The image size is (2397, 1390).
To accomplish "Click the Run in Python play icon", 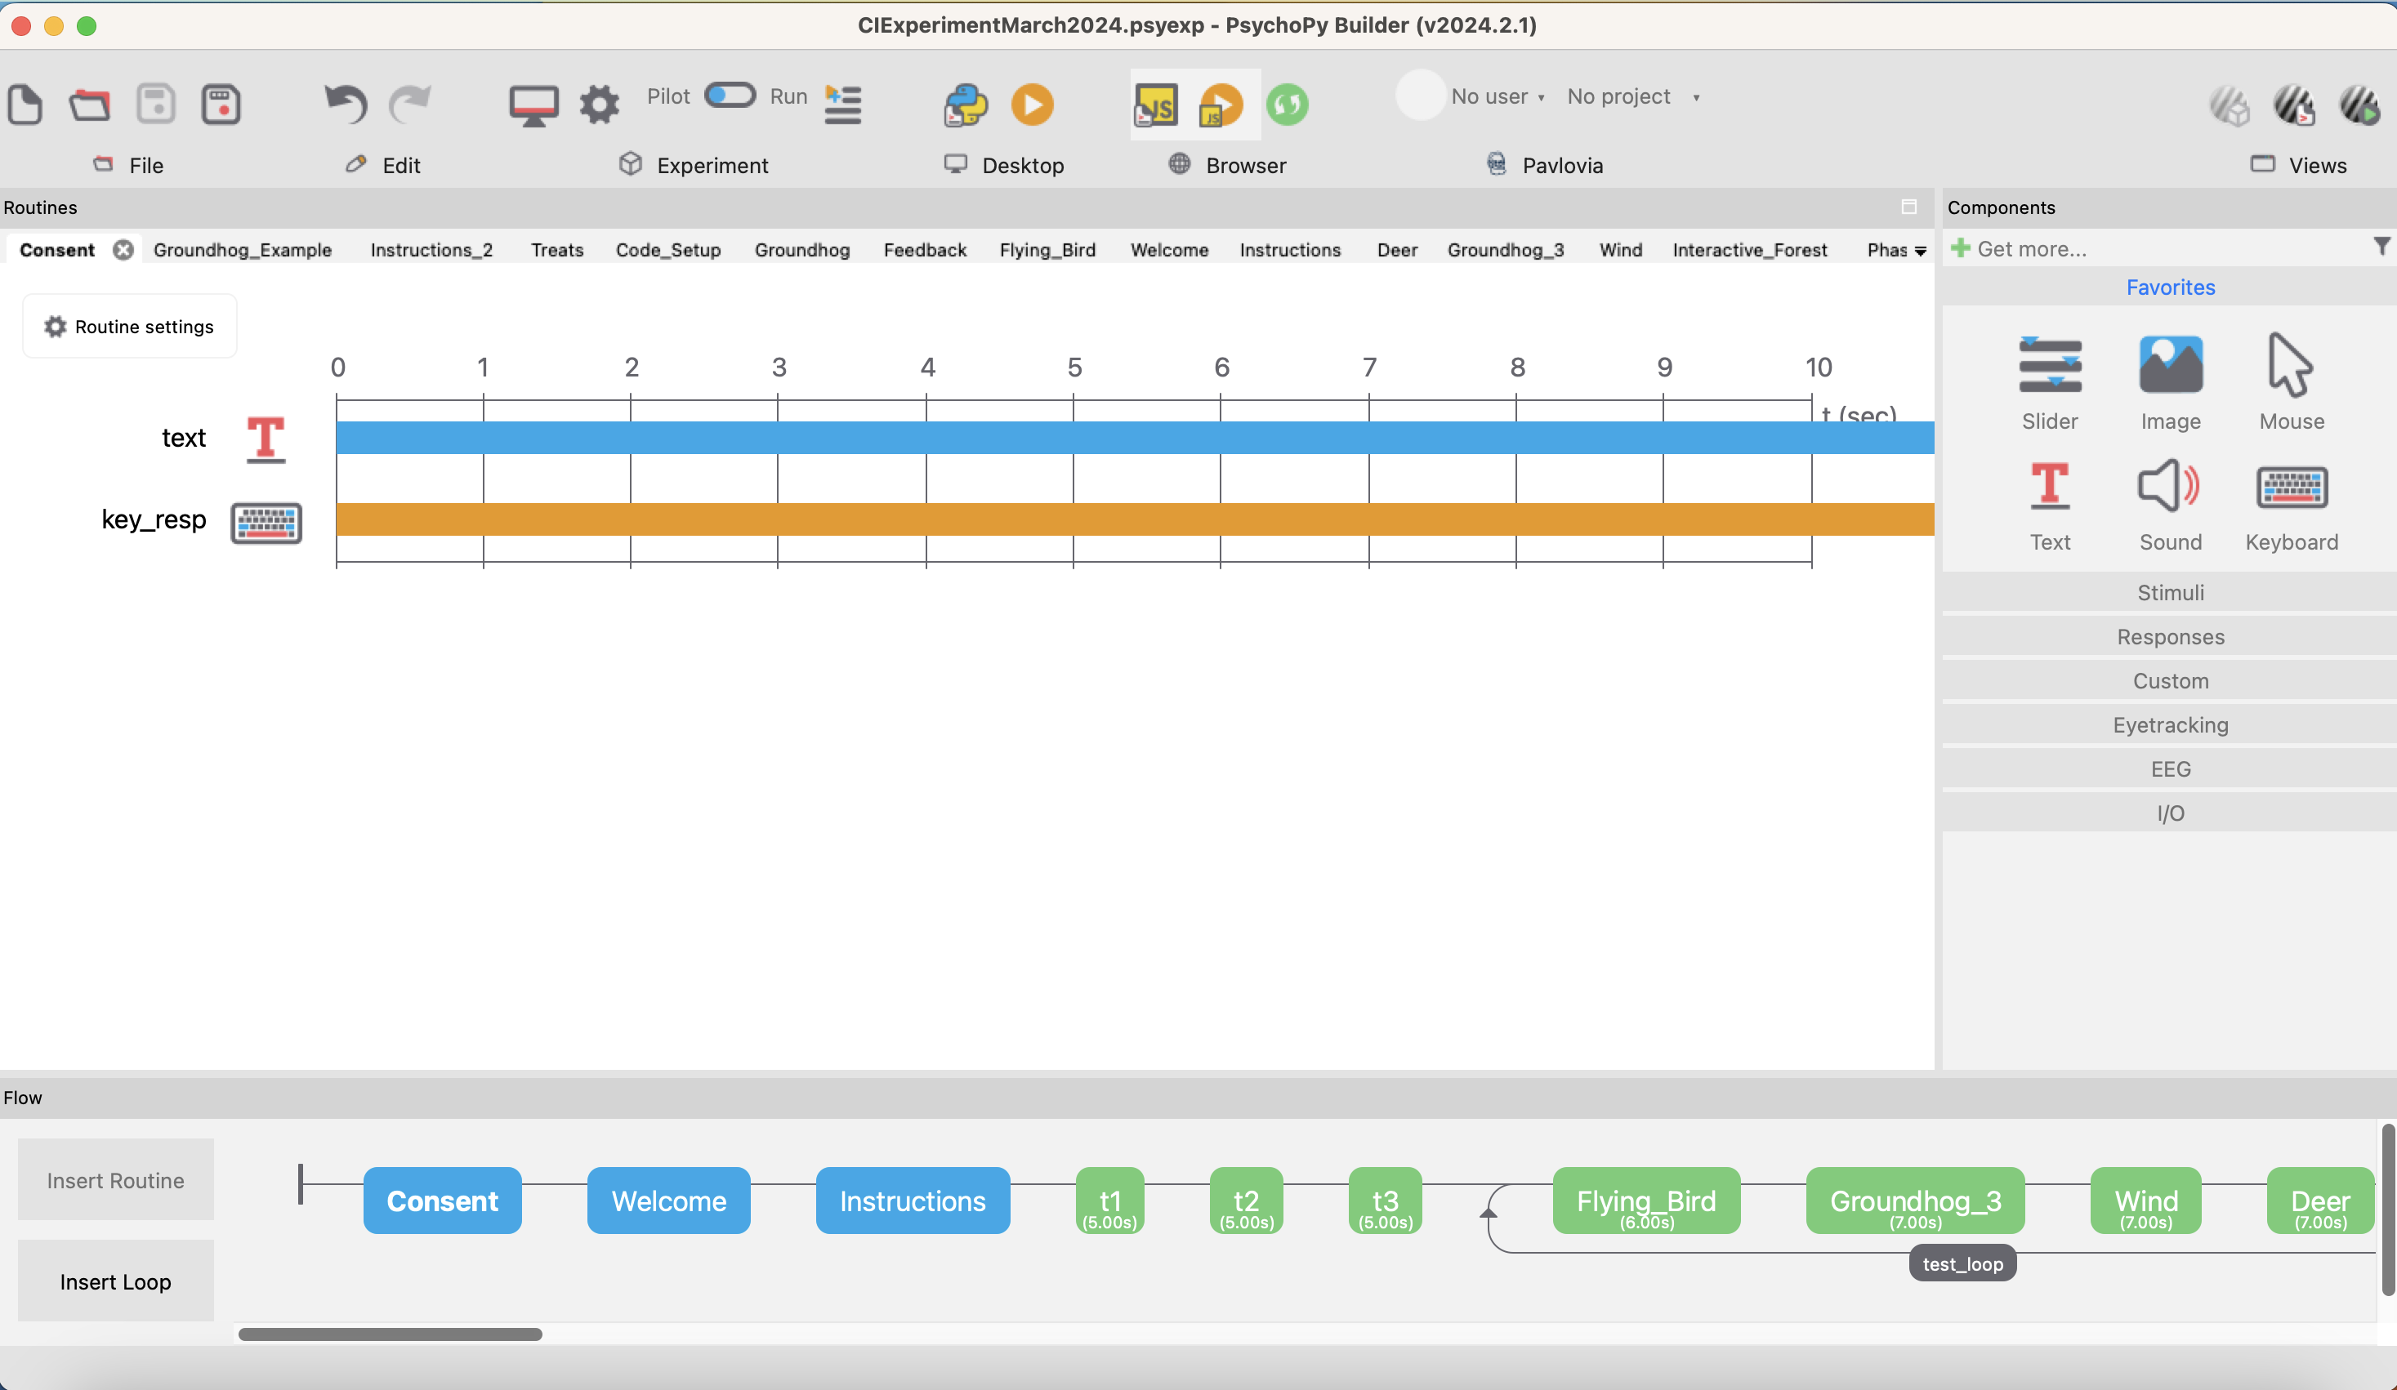I will [x=1032, y=105].
